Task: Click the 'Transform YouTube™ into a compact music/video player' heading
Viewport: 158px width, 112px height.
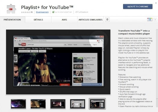Action: pyautogui.click(x=134, y=32)
